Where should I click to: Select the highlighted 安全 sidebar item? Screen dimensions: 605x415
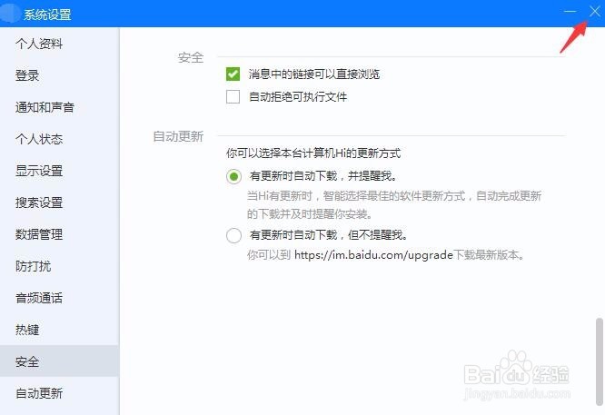[59, 361]
